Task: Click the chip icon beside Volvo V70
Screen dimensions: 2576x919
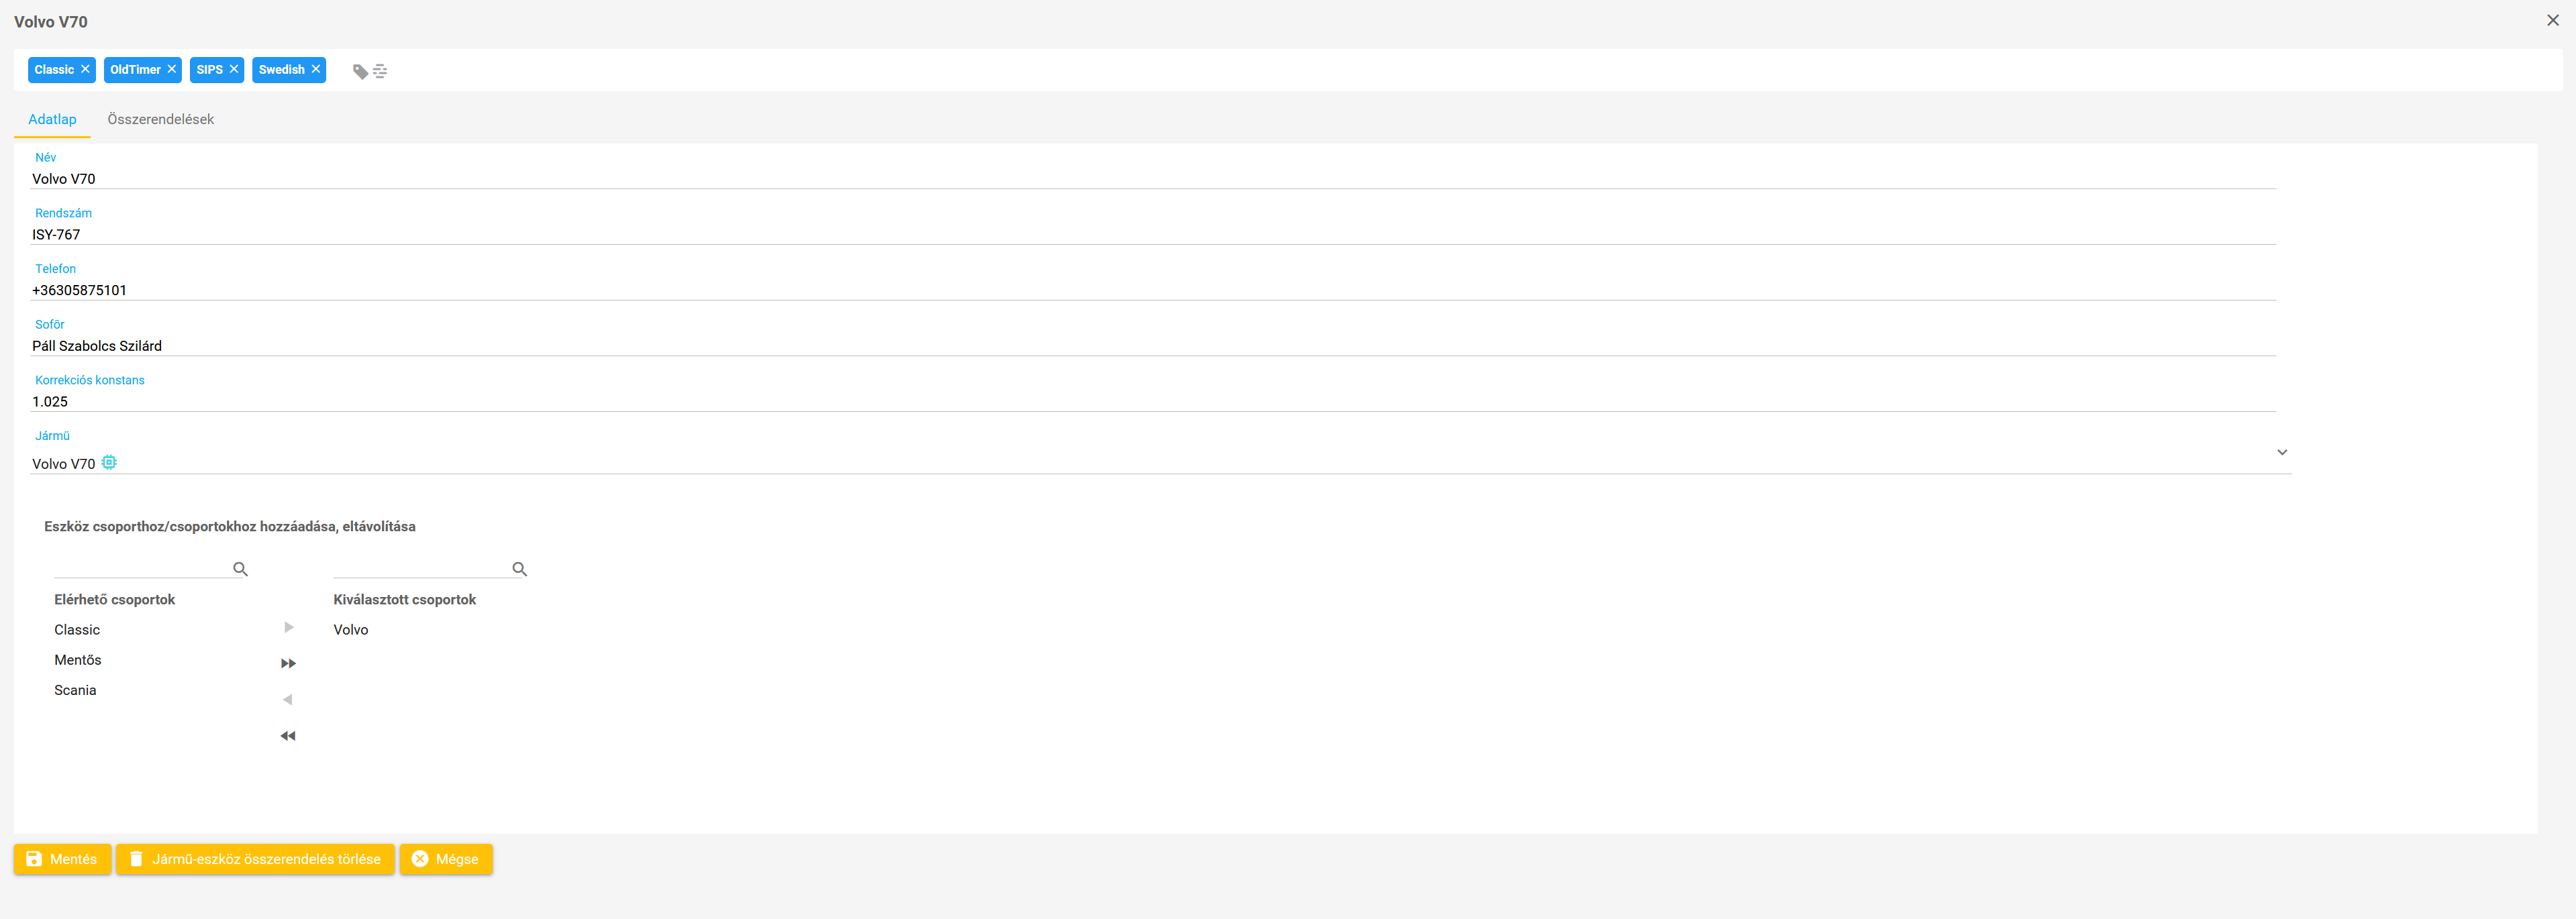Action: (109, 462)
